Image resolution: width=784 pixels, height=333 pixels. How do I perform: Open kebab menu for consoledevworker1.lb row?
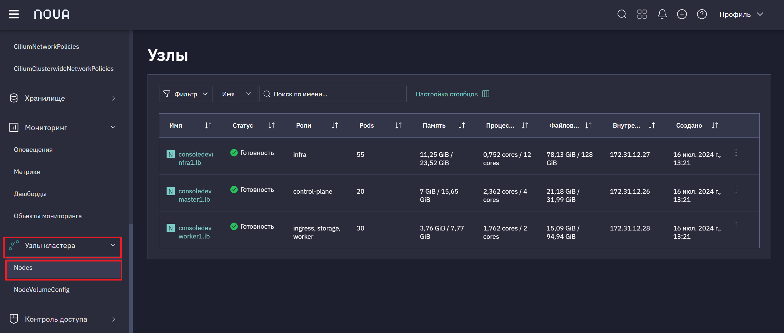[x=736, y=226]
